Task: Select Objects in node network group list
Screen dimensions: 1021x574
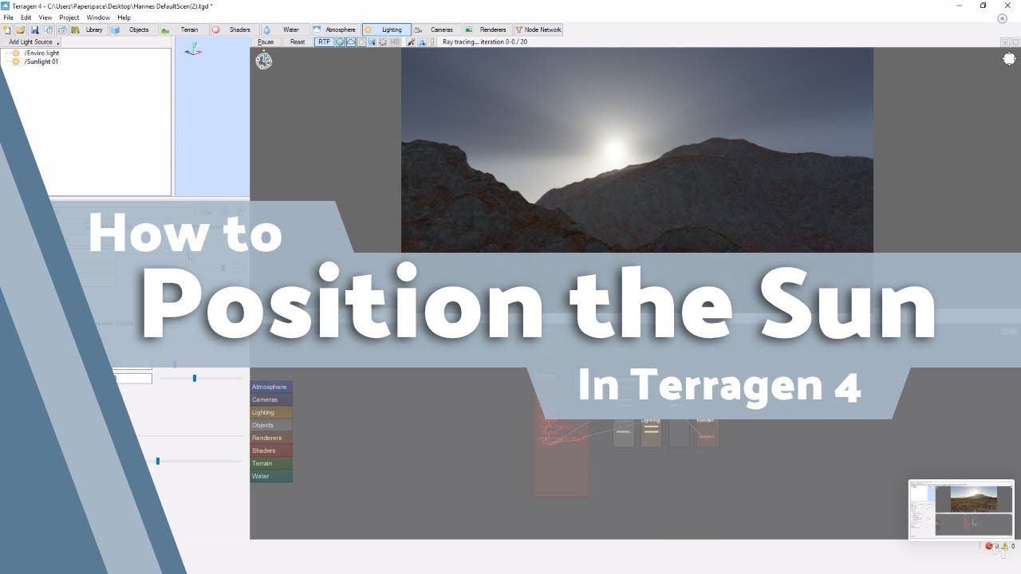Action: (271, 425)
